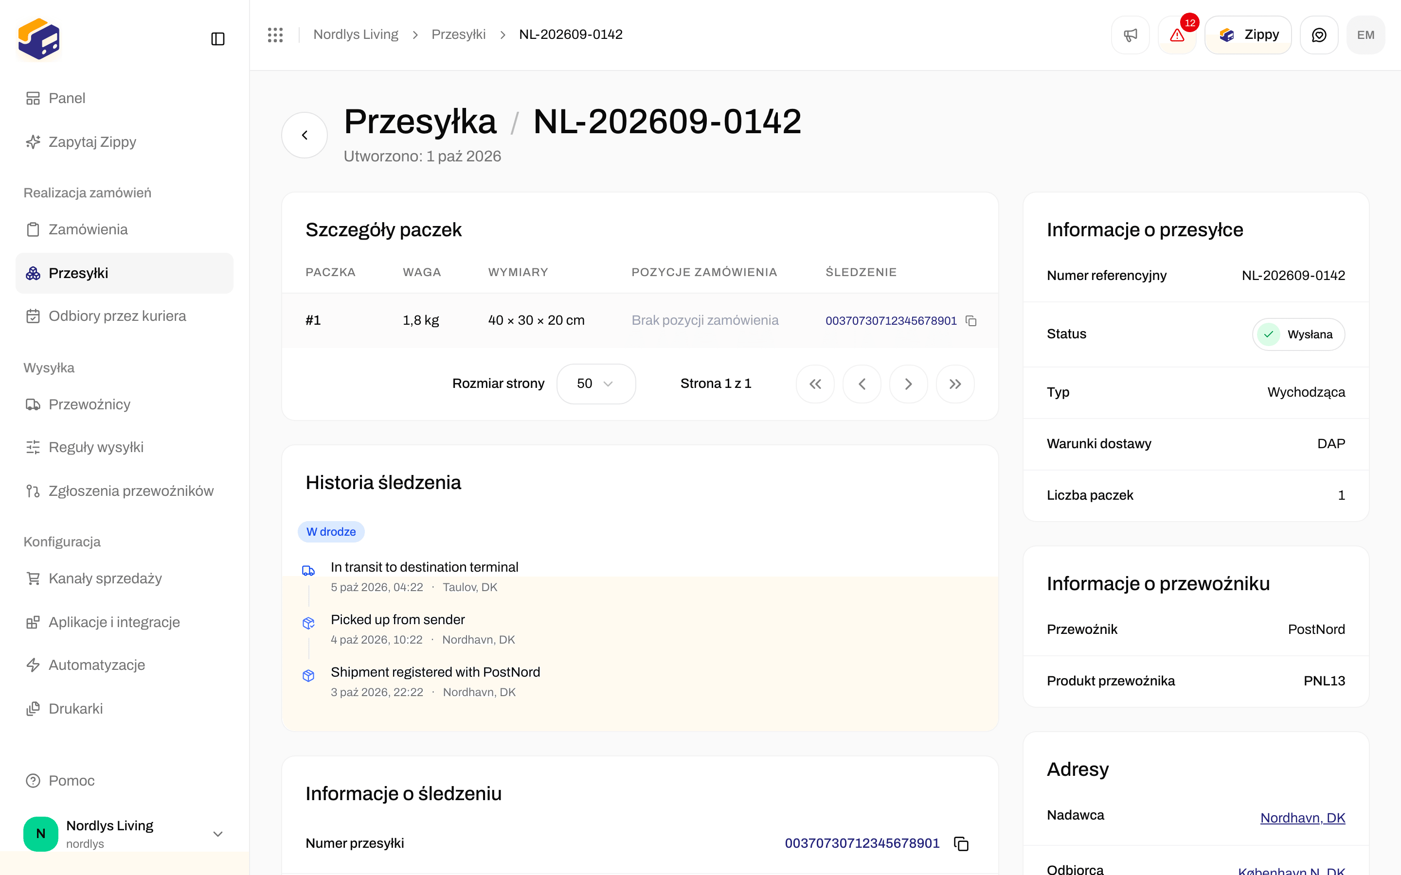Click the Zamówienia clipboard icon
Image resolution: width=1401 pixels, height=875 pixels.
click(33, 230)
